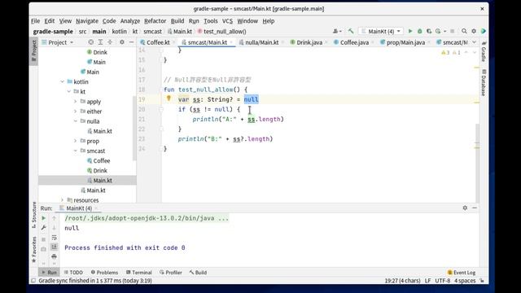Screen dimensions: 521x293
Task: Open the MainKt (4) run configuration dropdown
Action: (381, 31)
